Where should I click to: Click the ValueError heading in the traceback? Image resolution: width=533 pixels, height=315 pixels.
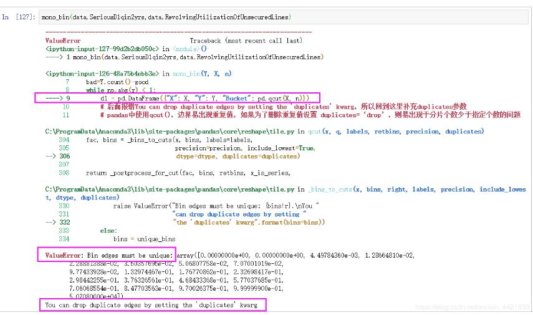[x=63, y=41]
